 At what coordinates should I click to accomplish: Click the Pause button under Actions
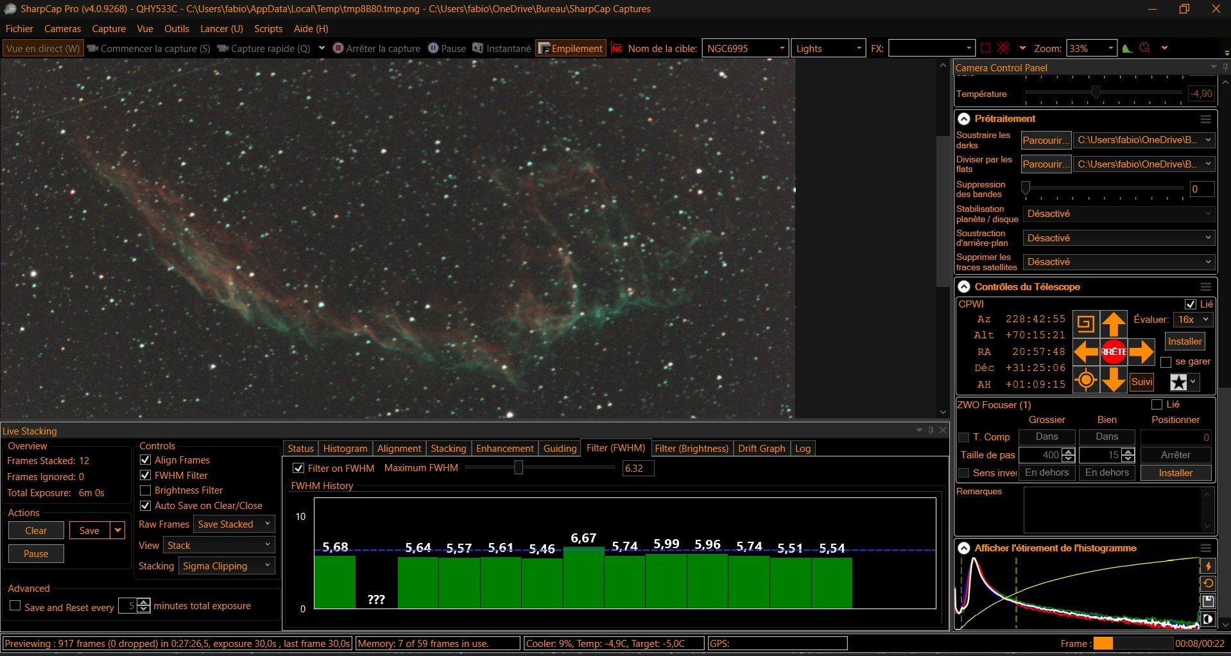point(36,554)
